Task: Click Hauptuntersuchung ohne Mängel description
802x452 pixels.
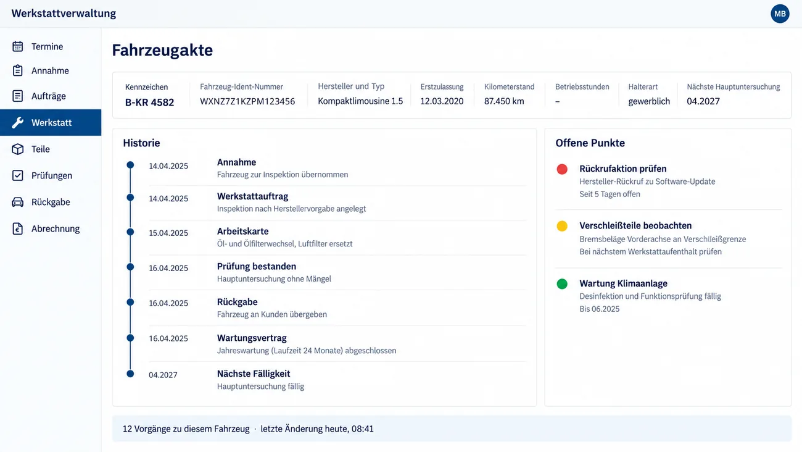Action: click(274, 278)
